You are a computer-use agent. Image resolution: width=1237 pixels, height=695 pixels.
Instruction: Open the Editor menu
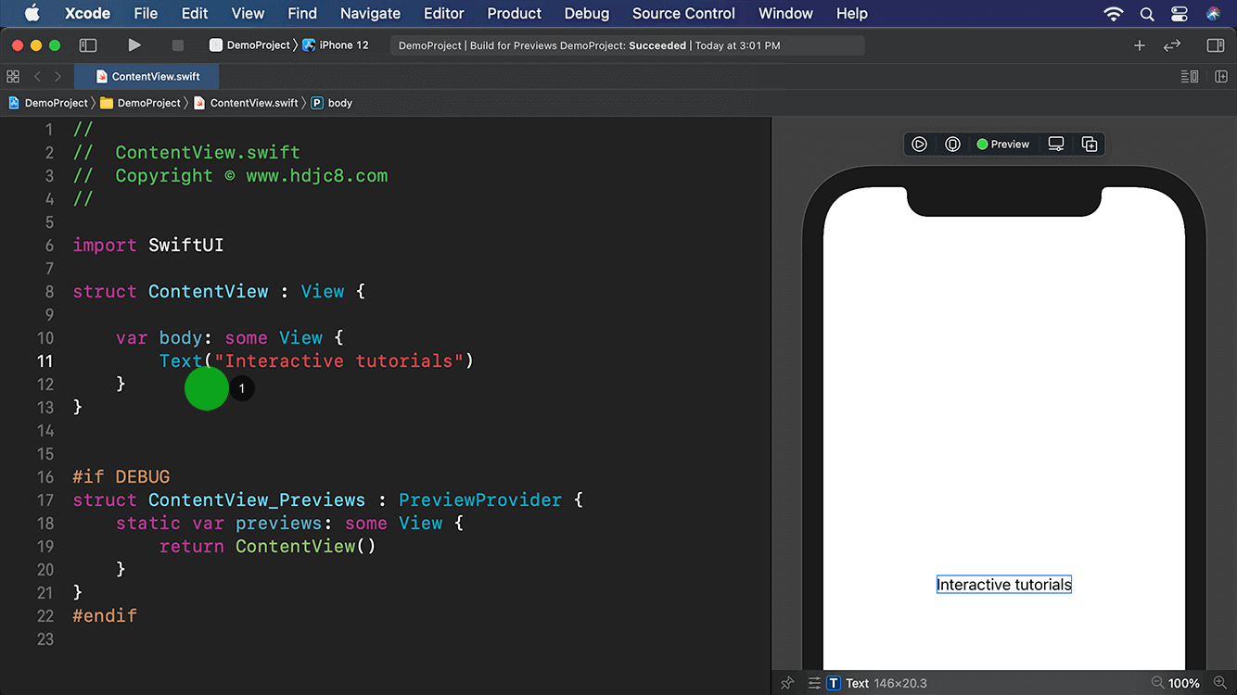(x=443, y=13)
